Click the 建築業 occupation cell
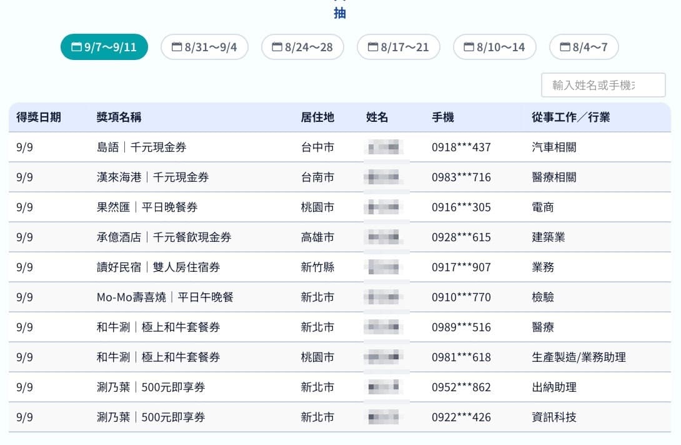This screenshot has width=681, height=445. [549, 237]
